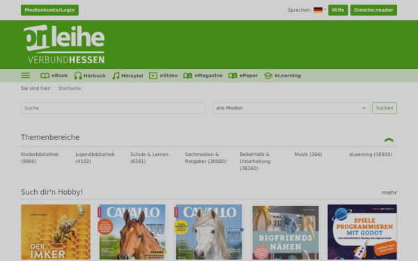Click the eBook book icon

(x=45, y=76)
